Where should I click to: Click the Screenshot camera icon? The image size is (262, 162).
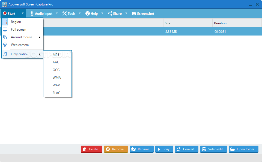click(x=134, y=13)
